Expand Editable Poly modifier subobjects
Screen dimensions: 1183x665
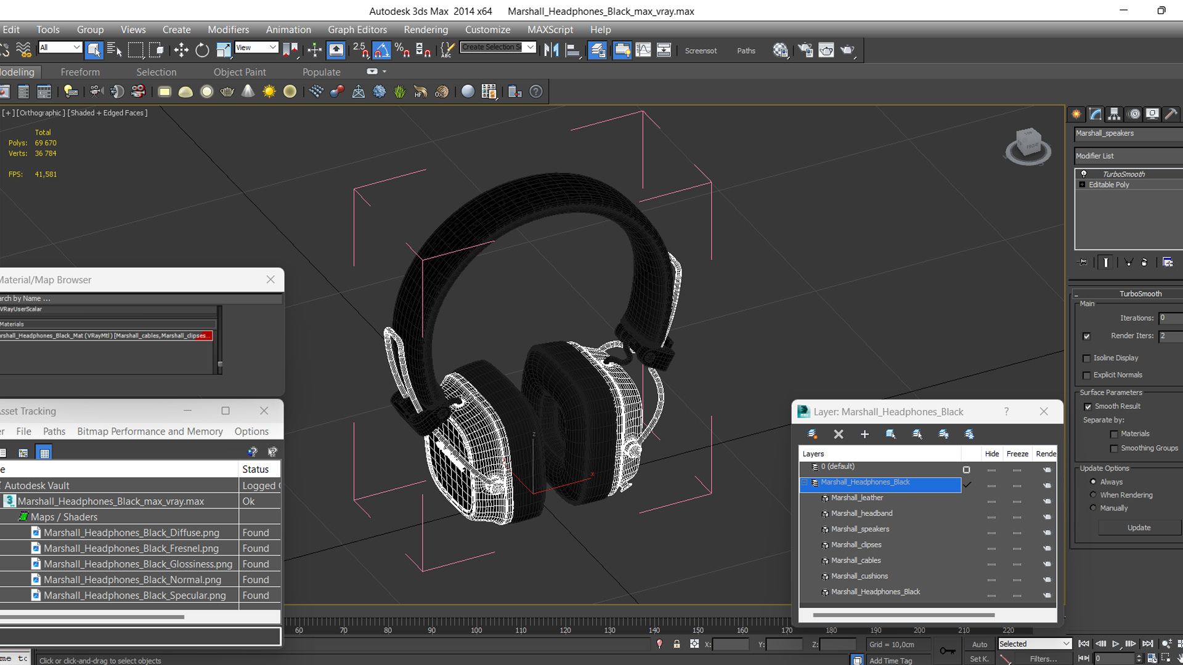point(1083,185)
